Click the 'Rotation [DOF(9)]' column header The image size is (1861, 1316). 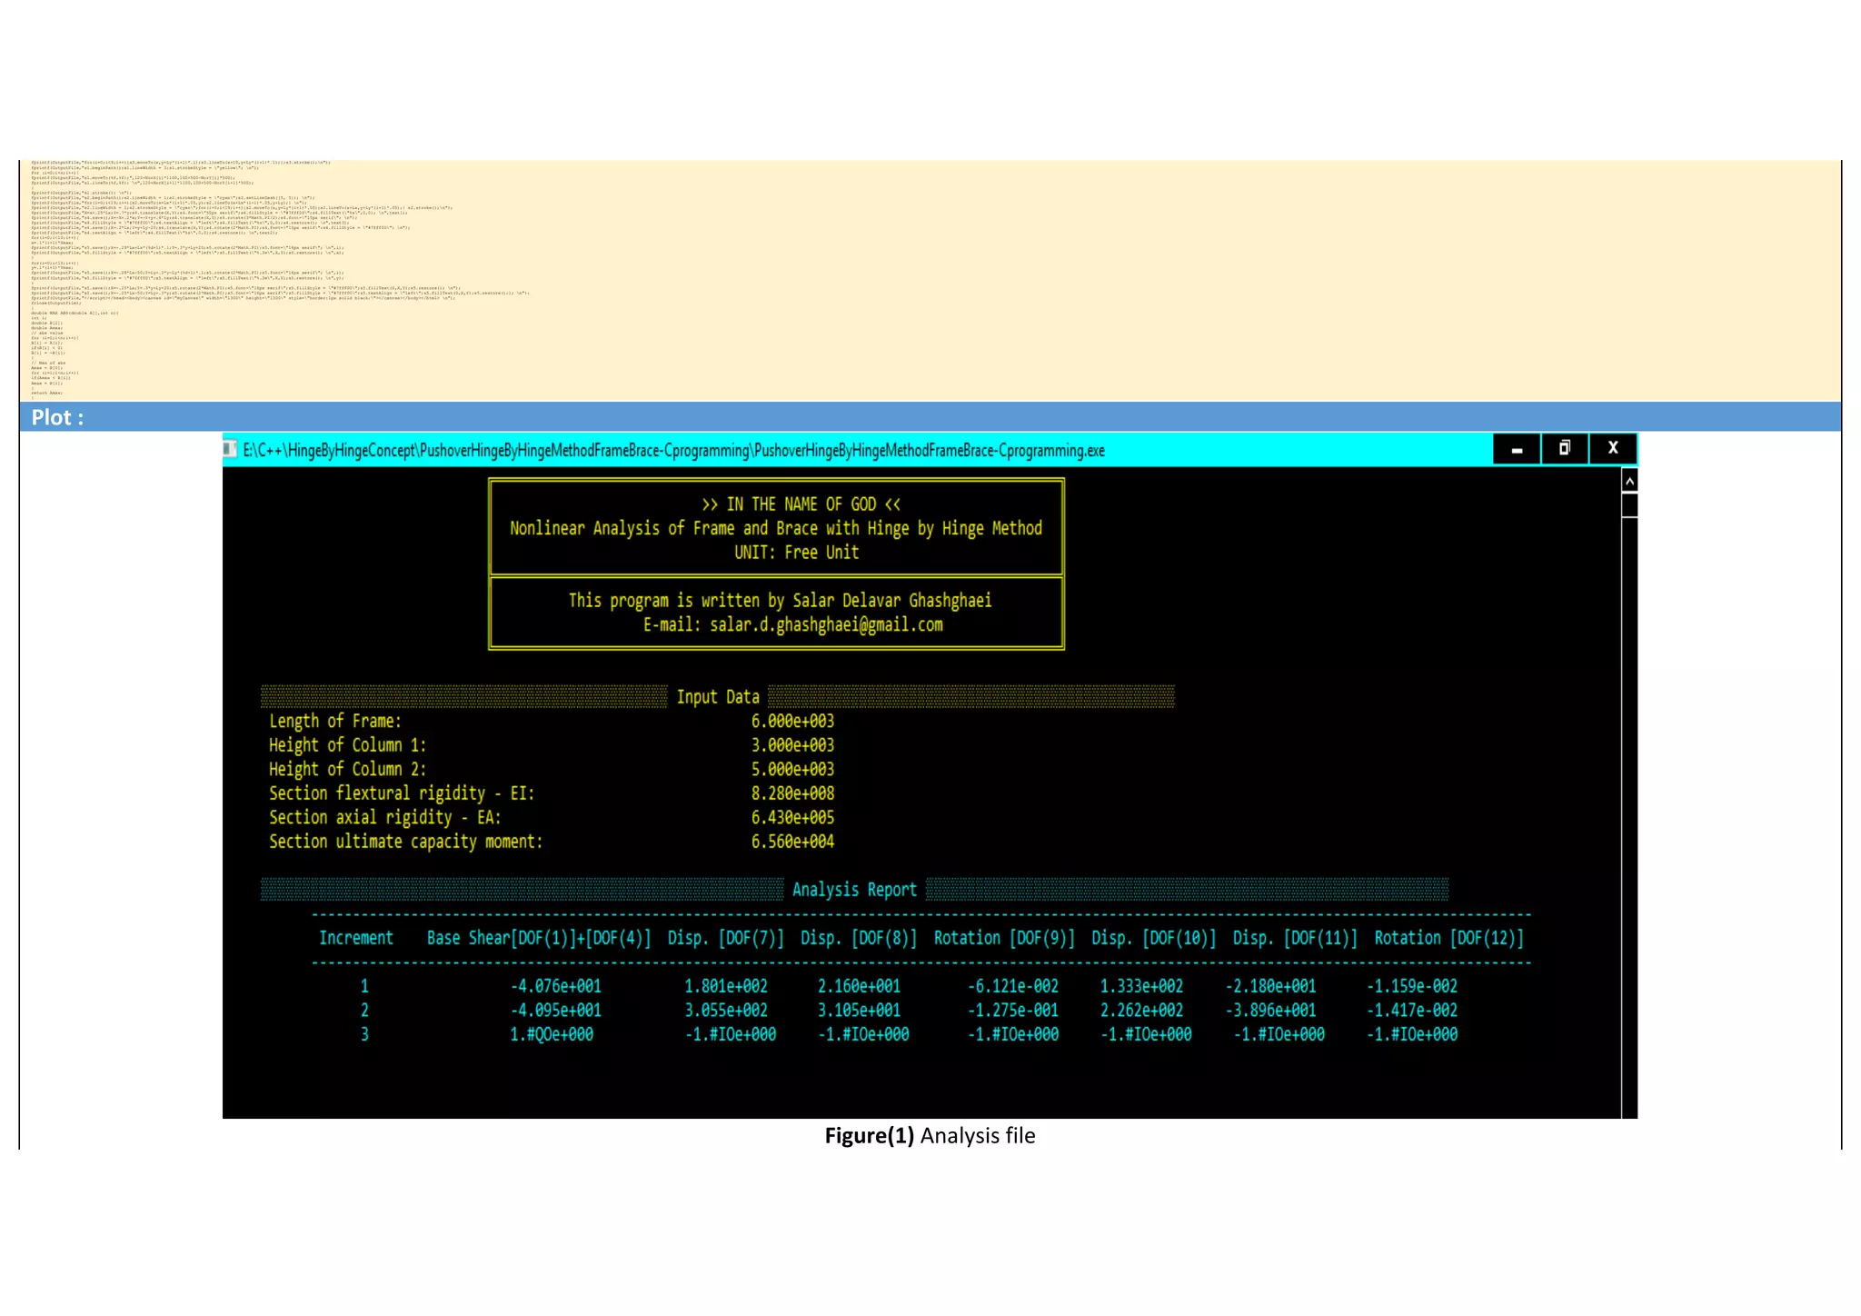[x=1004, y=938]
